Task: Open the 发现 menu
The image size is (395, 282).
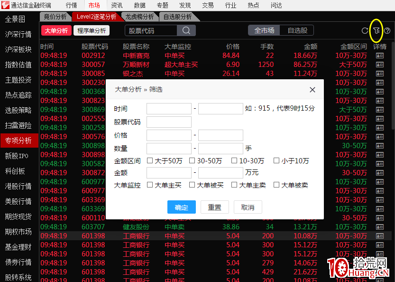Action: (x=185, y=5)
